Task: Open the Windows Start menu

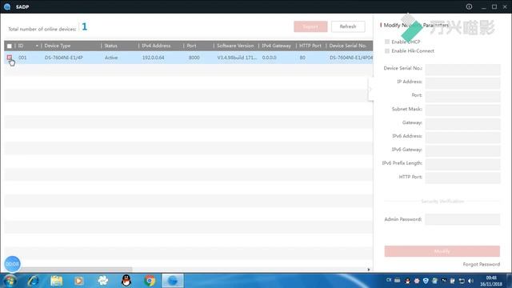Action: [x=10, y=281]
